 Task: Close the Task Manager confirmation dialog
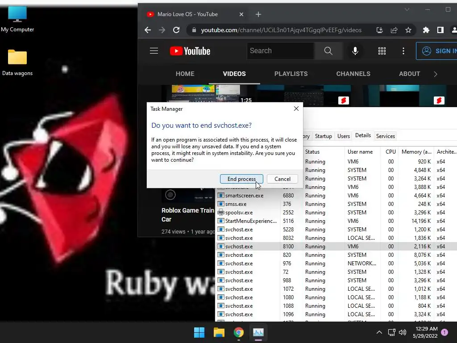[x=296, y=109]
